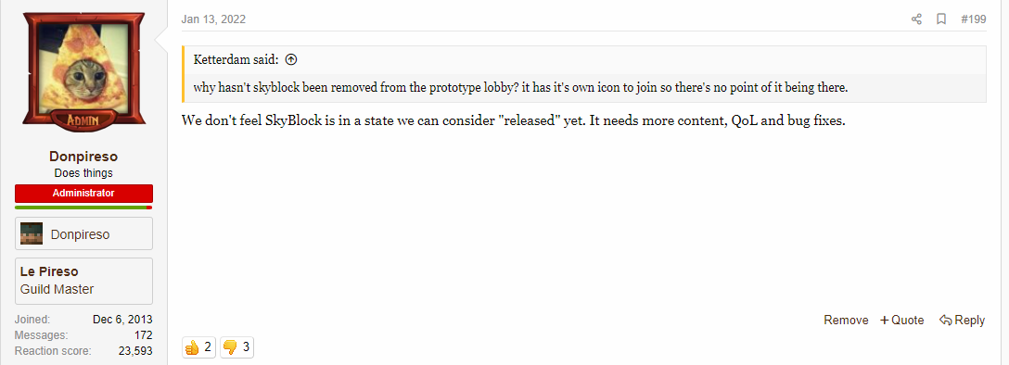Click the thumbs up reaction icon
The height and width of the screenshot is (365, 1009).
[x=192, y=347]
